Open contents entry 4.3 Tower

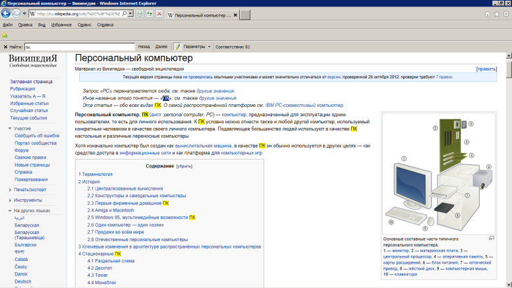98,275
